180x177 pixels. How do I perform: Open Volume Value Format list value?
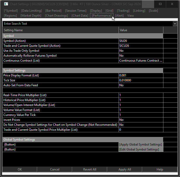141,110
